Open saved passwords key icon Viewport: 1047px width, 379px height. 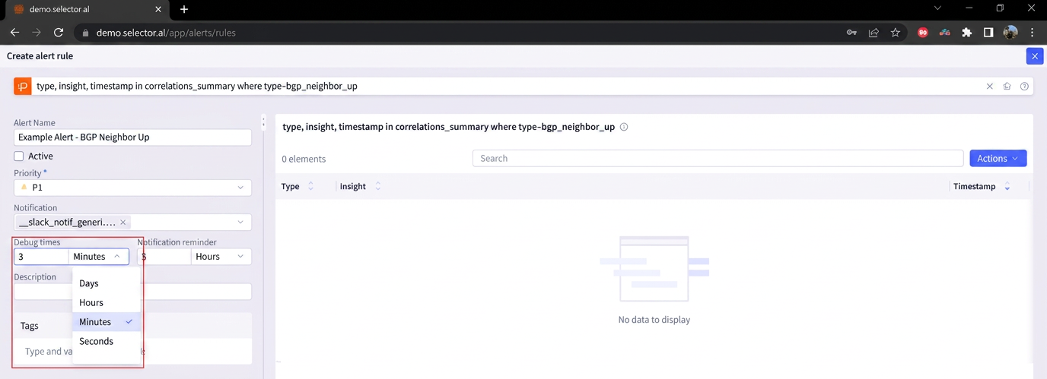pyautogui.click(x=851, y=33)
